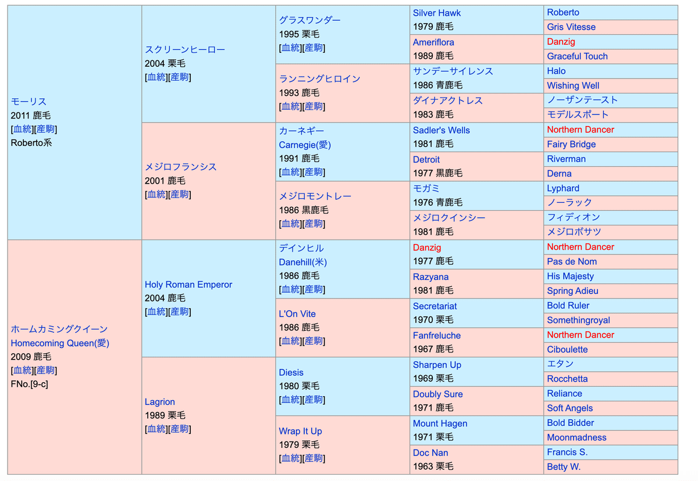Open the Sadler's Wells link

[441, 130]
